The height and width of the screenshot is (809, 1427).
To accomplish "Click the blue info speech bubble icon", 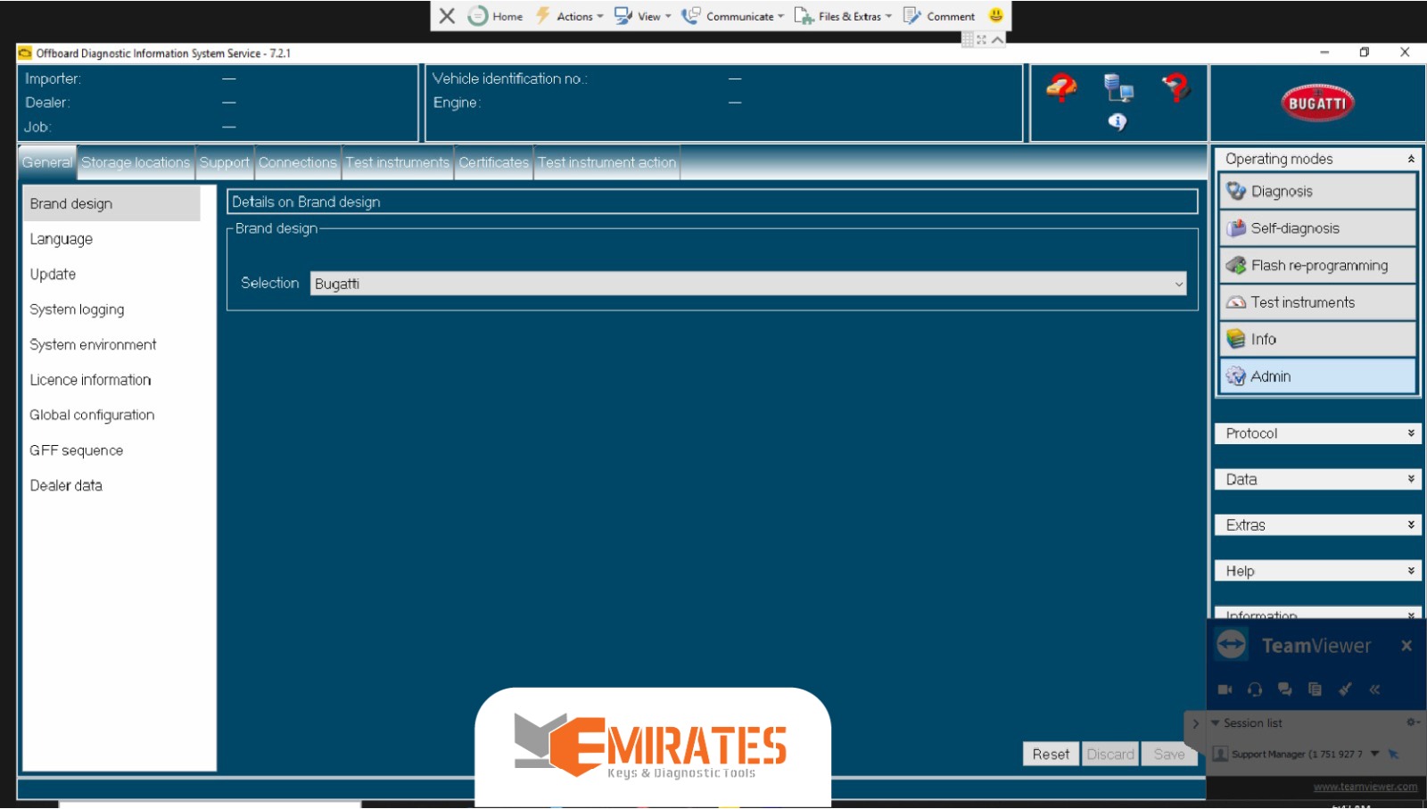I will [1118, 122].
